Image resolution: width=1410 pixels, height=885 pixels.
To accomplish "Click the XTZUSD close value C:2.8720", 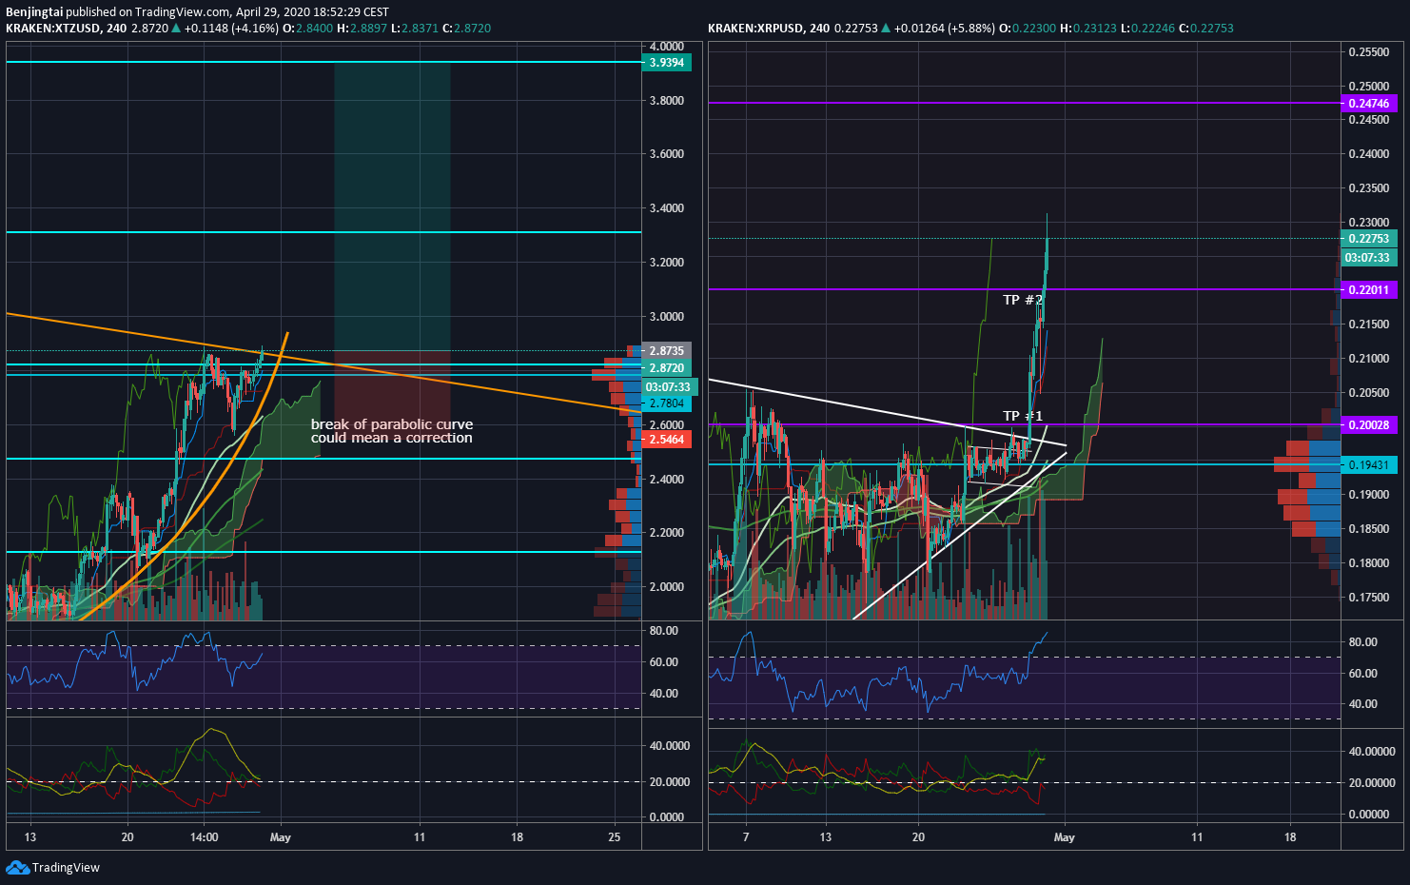I will [x=467, y=29].
